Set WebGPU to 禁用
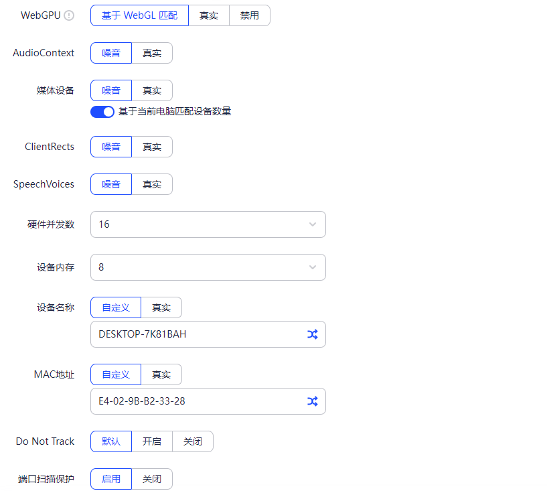 pos(250,15)
